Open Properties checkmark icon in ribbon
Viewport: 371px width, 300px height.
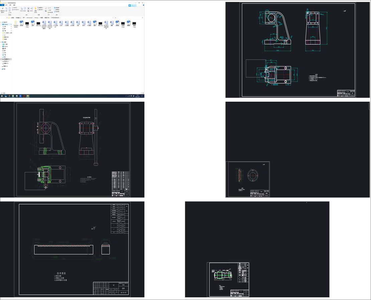pyautogui.click(x=46, y=8)
